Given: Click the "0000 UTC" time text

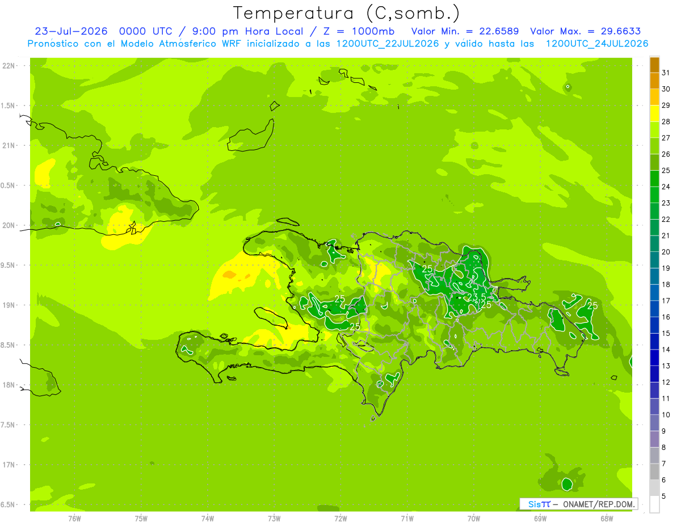Looking at the screenshot, I should coord(146,31).
